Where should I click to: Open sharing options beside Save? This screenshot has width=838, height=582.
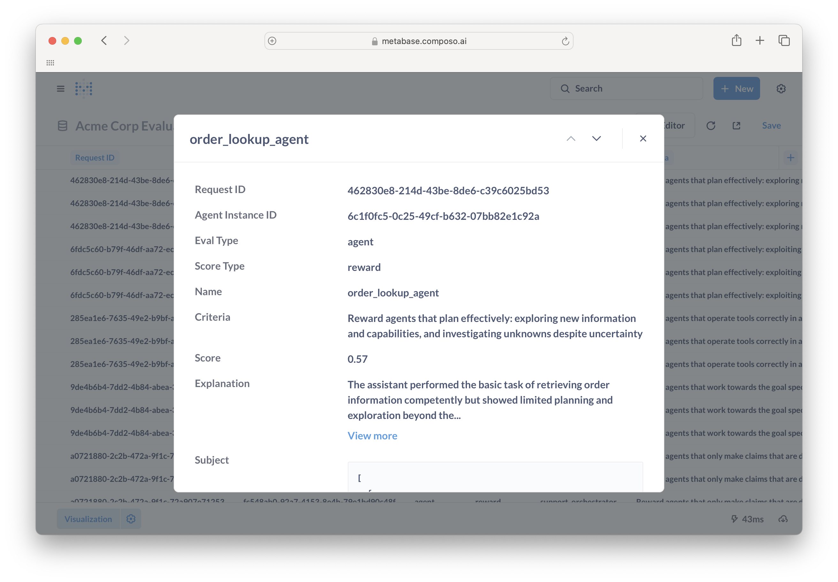736,125
